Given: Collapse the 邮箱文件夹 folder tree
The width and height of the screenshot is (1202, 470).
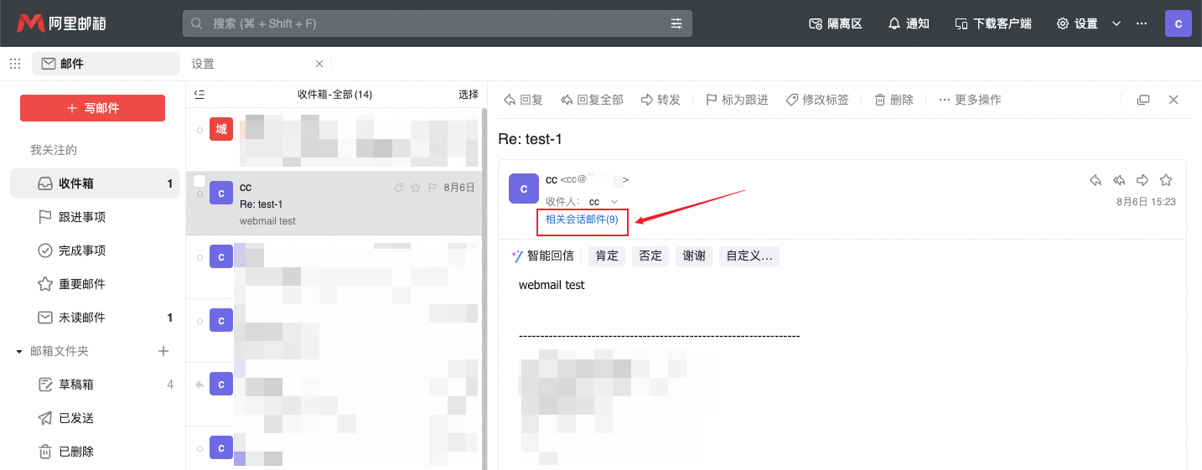Looking at the screenshot, I should pyautogui.click(x=19, y=352).
